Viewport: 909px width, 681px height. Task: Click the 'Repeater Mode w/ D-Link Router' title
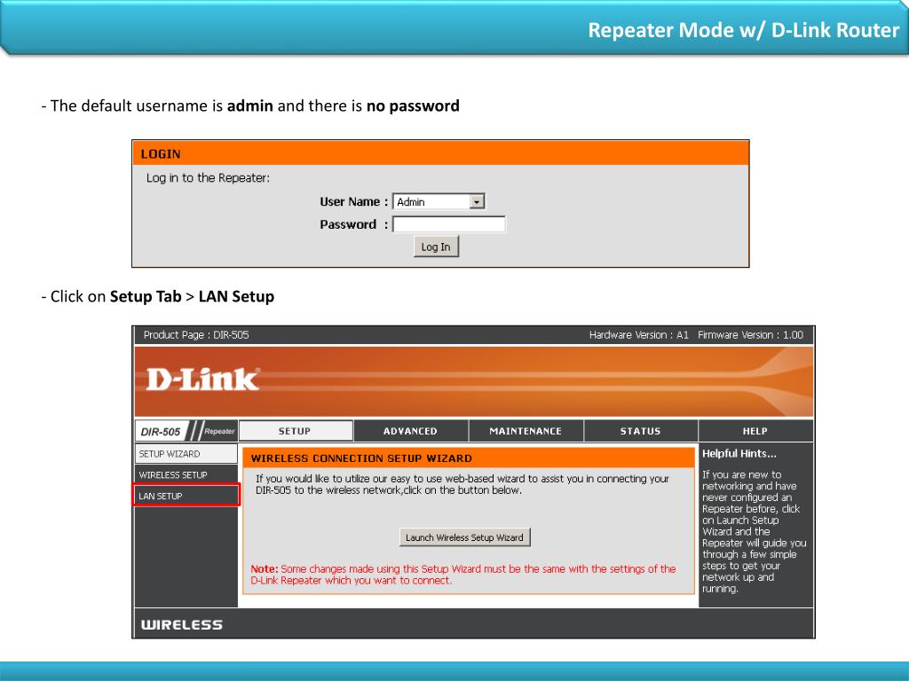point(743,30)
